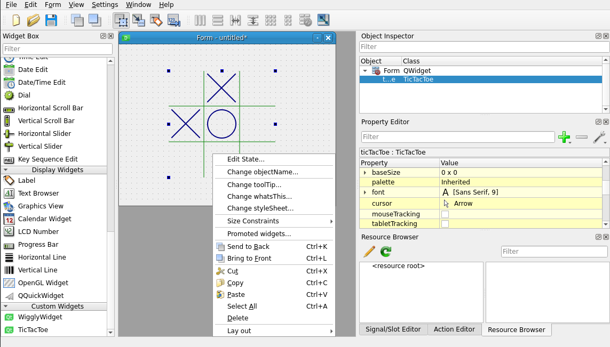Switch to the Signal/Slot Editor tab
The width and height of the screenshot is (610, 347).
tap(393, 329)
